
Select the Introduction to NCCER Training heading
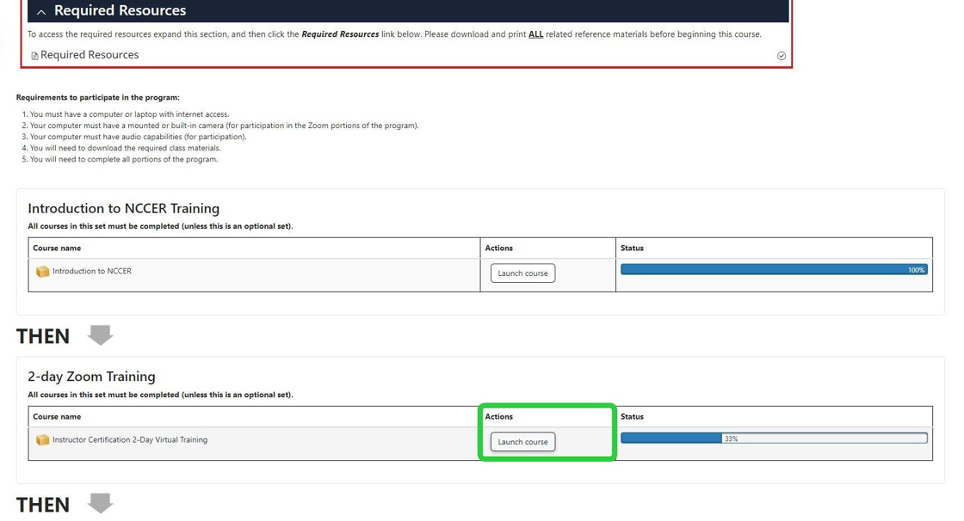click(123, 208)
